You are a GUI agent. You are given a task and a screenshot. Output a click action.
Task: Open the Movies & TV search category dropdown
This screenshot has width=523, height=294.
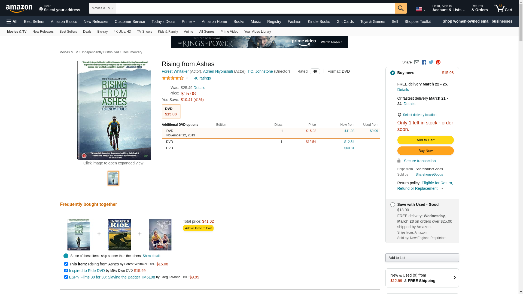tap(102, 8)
